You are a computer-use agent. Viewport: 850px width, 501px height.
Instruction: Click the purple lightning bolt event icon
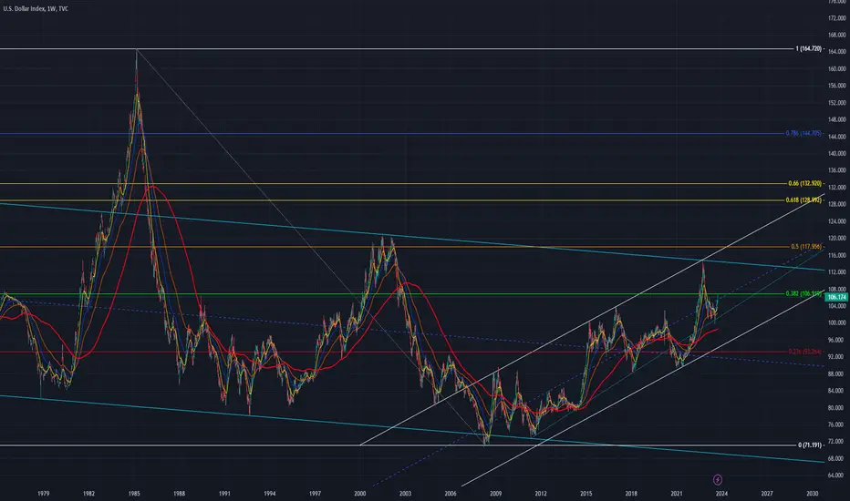click(717, 479)
